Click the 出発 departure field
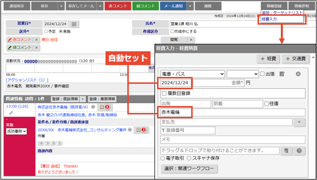Screen dimensions: 317x180 tap(186, 104)
